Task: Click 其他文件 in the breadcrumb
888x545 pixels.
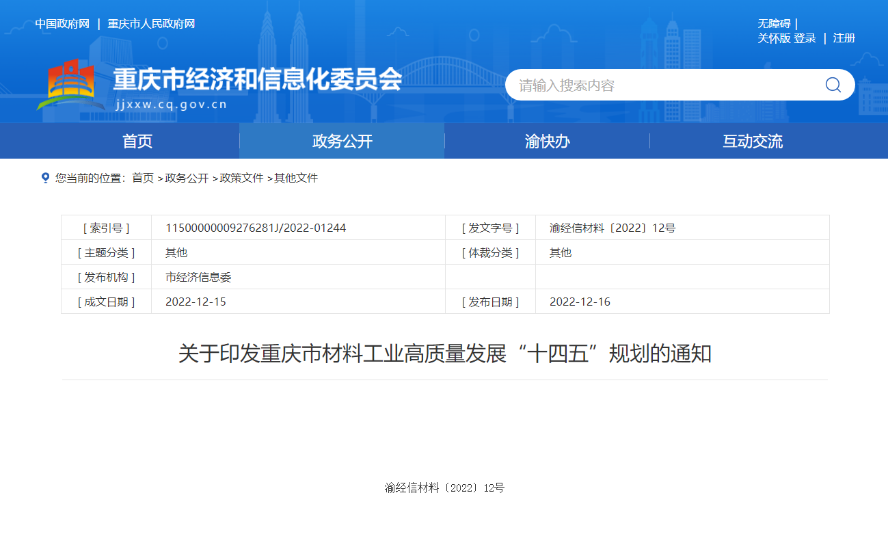Action: point(296,178)
